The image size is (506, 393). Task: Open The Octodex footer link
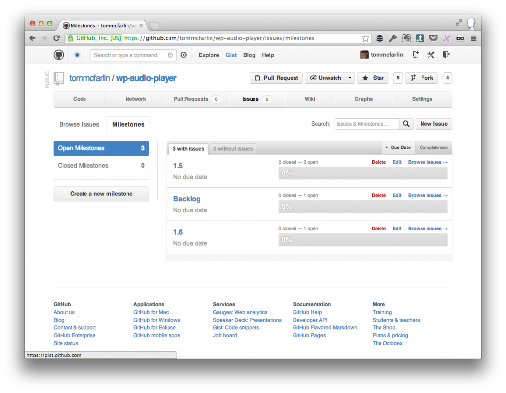pos(387,343)
